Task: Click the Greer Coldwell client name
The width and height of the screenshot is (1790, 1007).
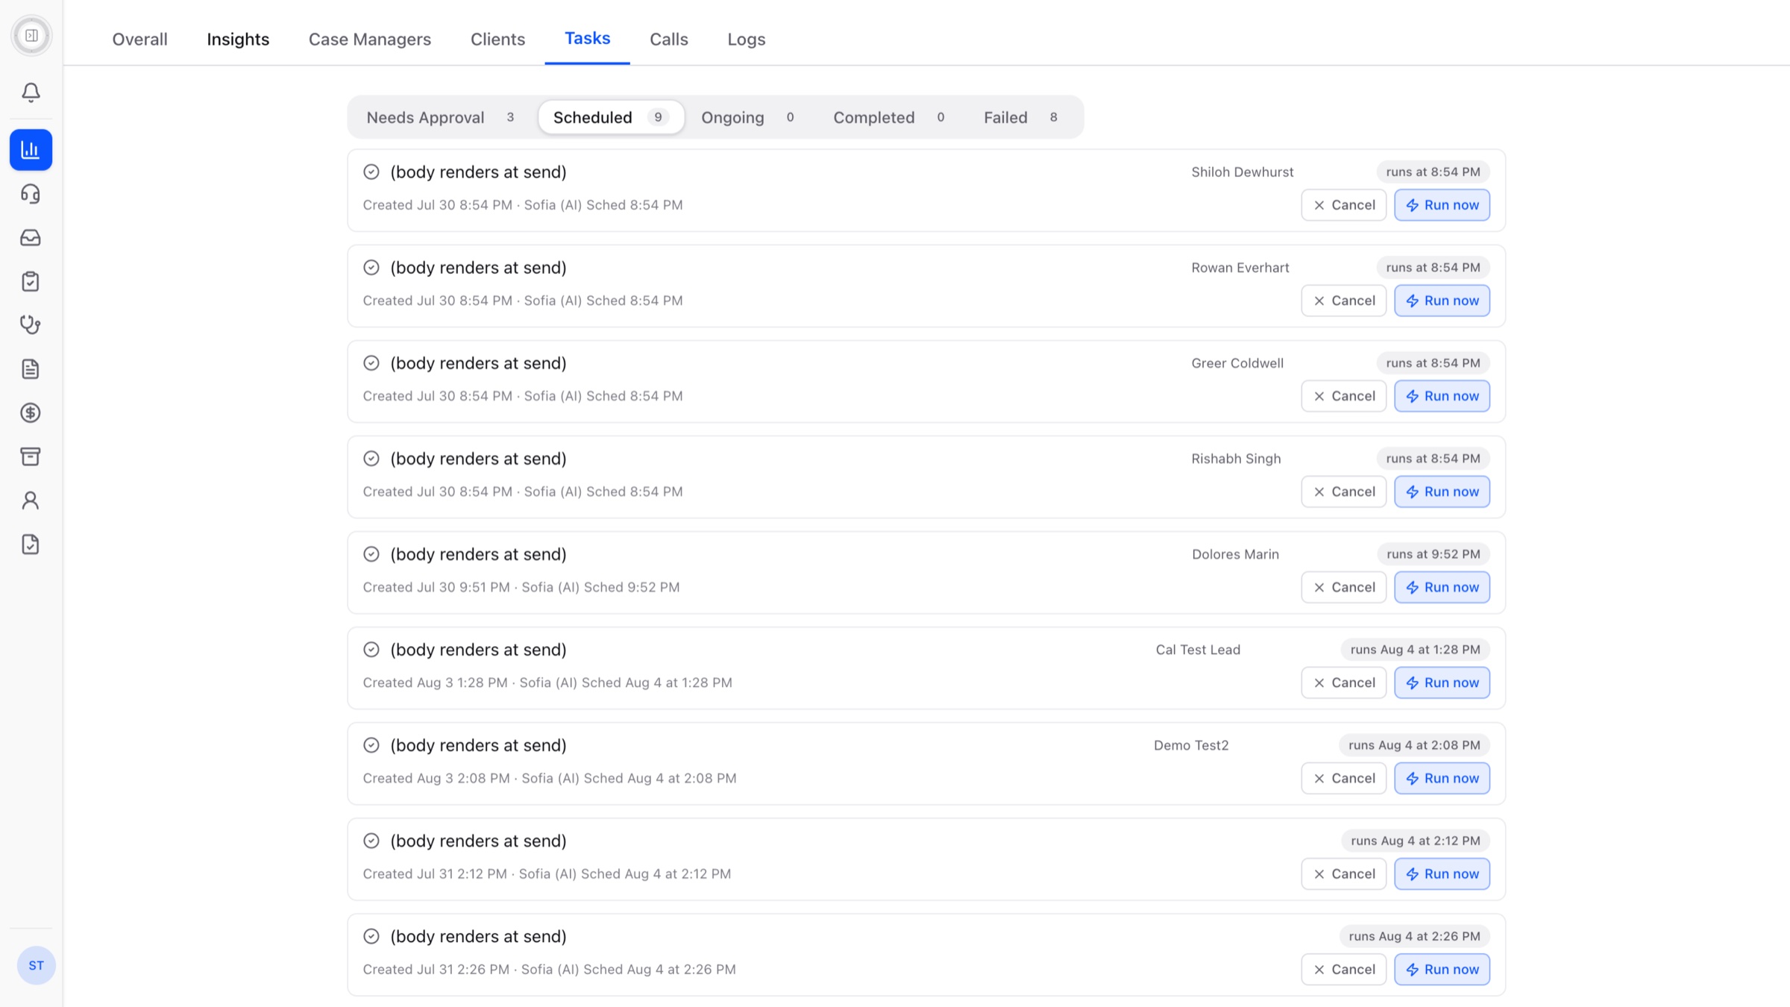Action: (x=1237, y=363)
